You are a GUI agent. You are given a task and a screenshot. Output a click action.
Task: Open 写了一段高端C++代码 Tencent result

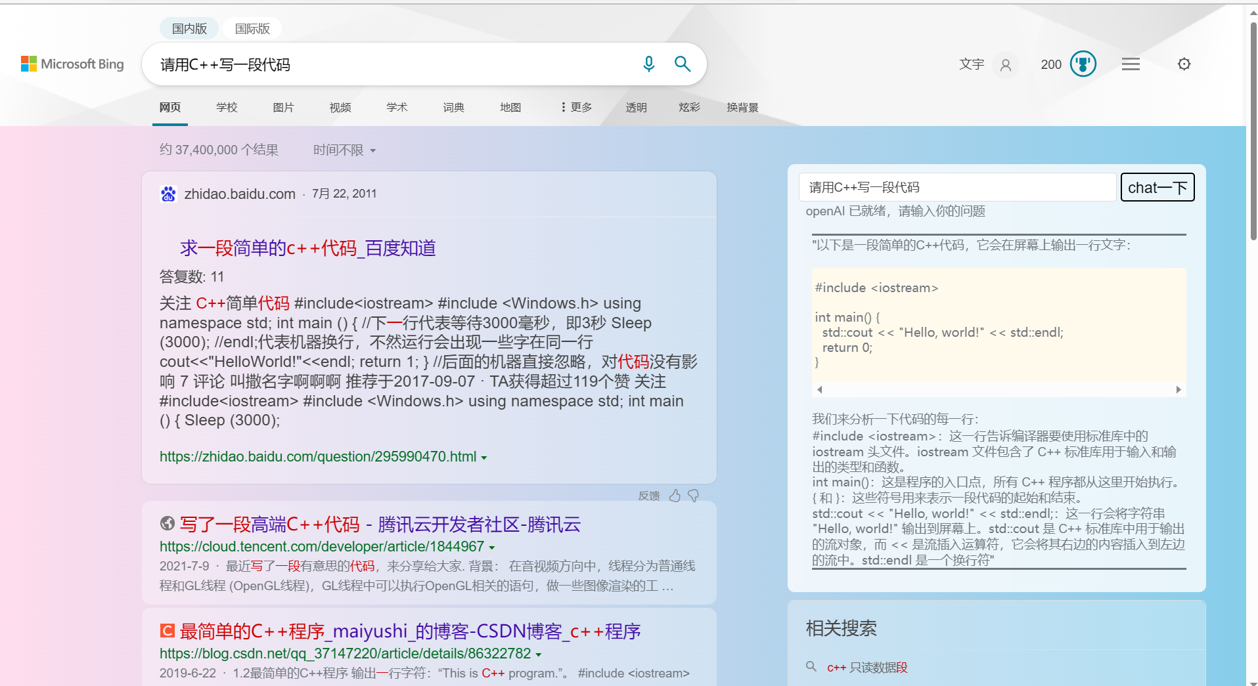pyautogui.click(x=380, y=524)
